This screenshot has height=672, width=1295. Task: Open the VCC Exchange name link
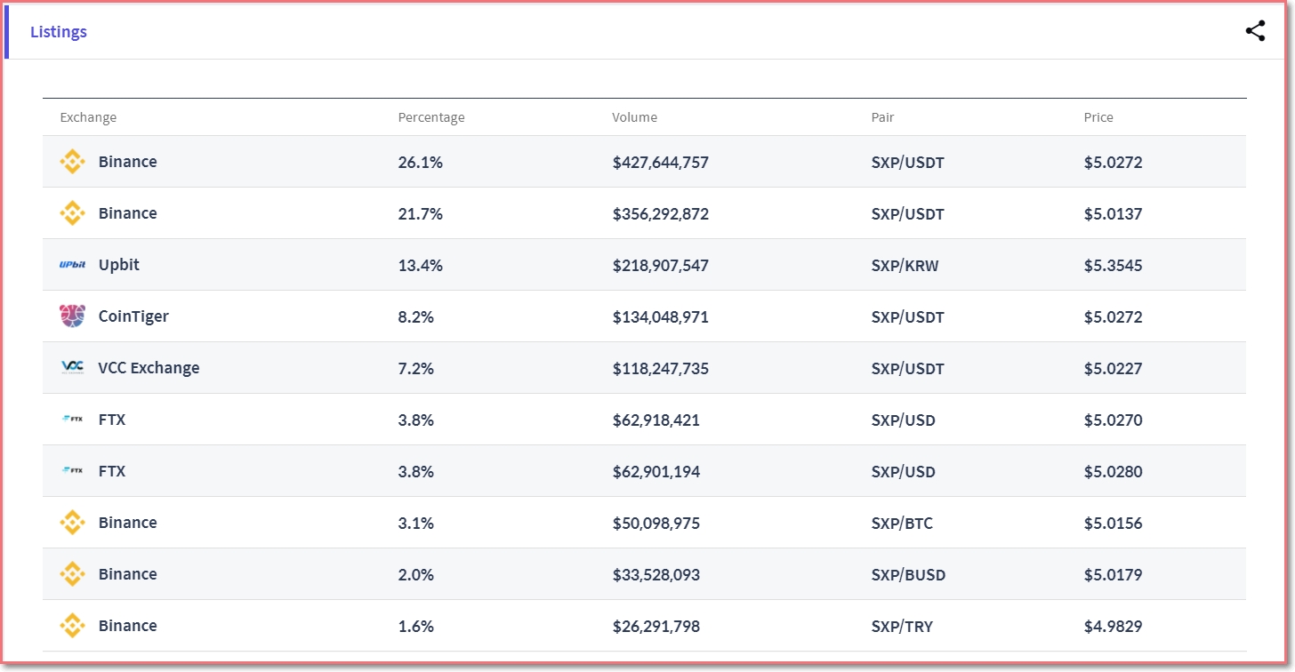pyautogui.click(x=149, y=368)
